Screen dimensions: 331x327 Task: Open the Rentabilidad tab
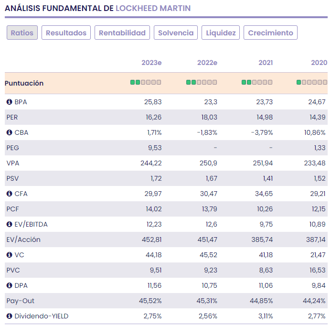click(122, 33)
